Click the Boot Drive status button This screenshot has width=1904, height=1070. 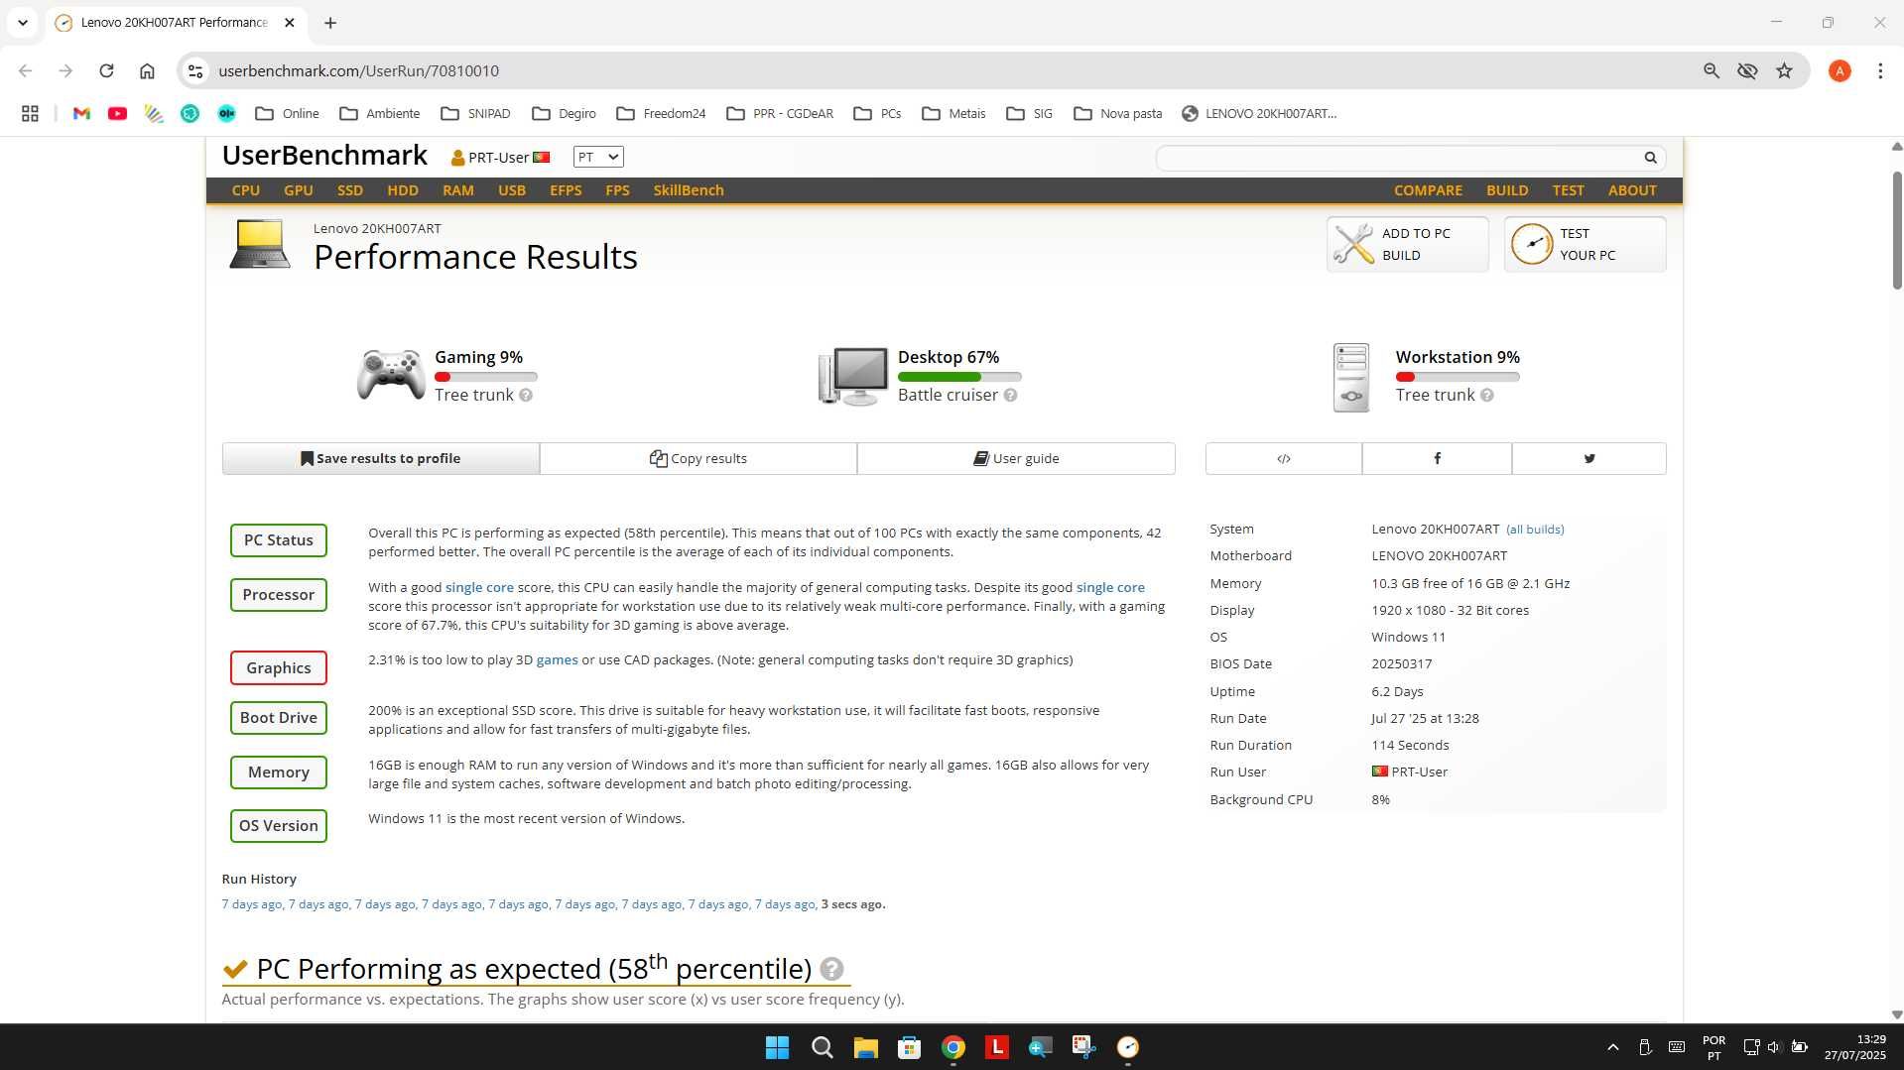click(278, 717)
